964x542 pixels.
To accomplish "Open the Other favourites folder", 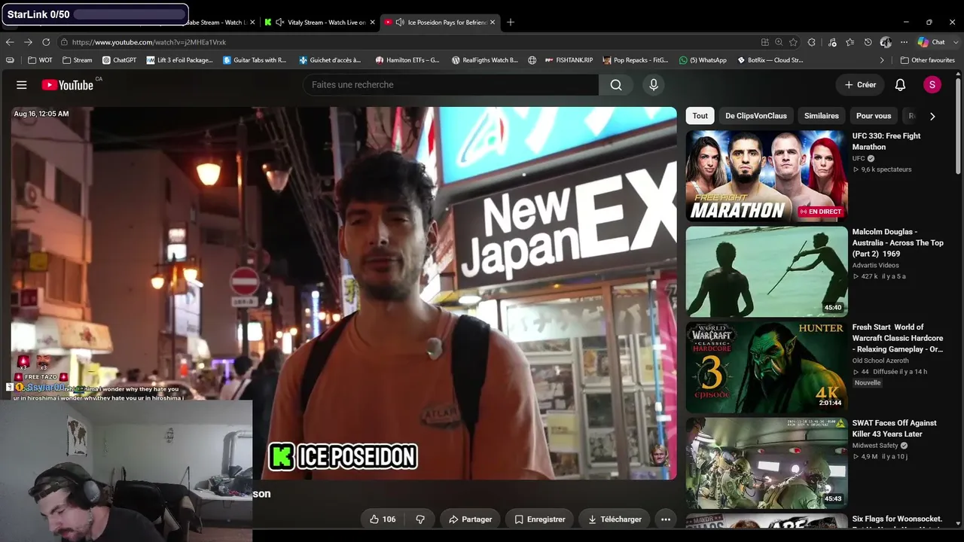I will (x=927, y=60).
